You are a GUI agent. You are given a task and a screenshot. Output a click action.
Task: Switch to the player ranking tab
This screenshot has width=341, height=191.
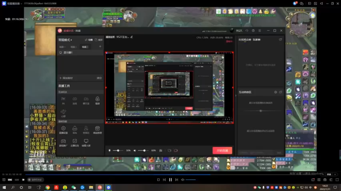tap(257, 40)
